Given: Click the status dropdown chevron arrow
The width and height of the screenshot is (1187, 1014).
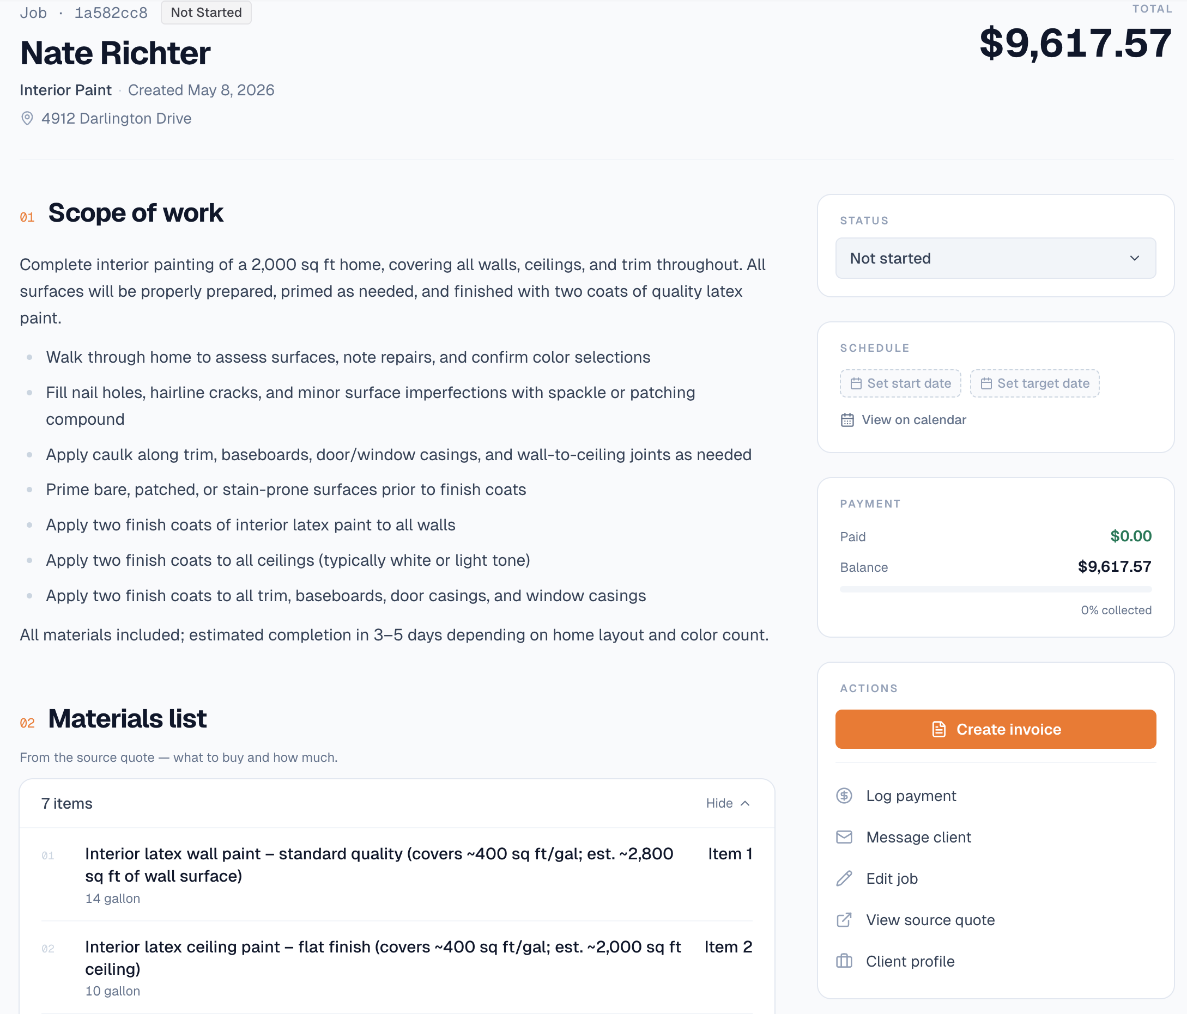Looking at the screenshot, I should pyautogui.click(x=1134, y=258).
